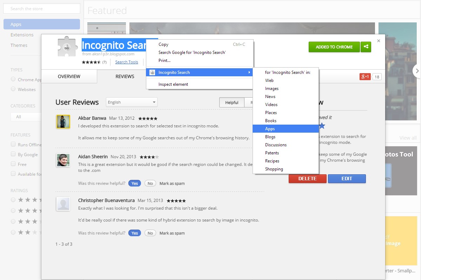Select Books in the submenu
449x280 pixels.
click(x=286, y=121)
